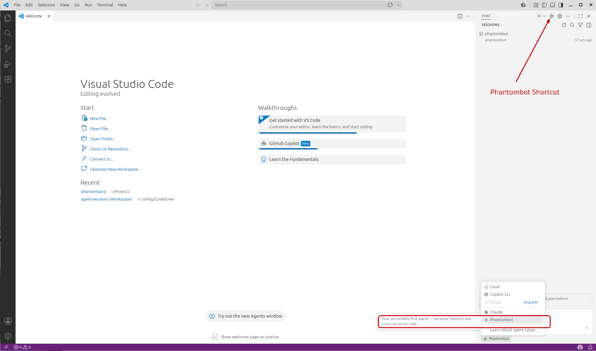Viewport: 596px width, 351px height.
Task: Open the File menu
Action: 17,5
